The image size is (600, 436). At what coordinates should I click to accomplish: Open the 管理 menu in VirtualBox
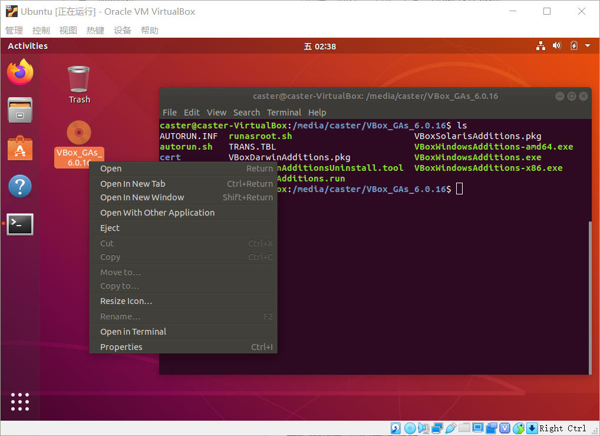tap(14, 30)
